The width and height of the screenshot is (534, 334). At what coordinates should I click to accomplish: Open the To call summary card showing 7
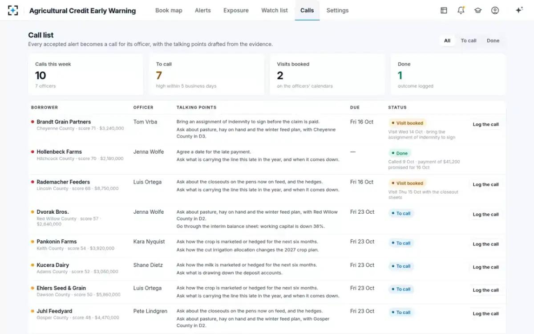click(206, 75)
